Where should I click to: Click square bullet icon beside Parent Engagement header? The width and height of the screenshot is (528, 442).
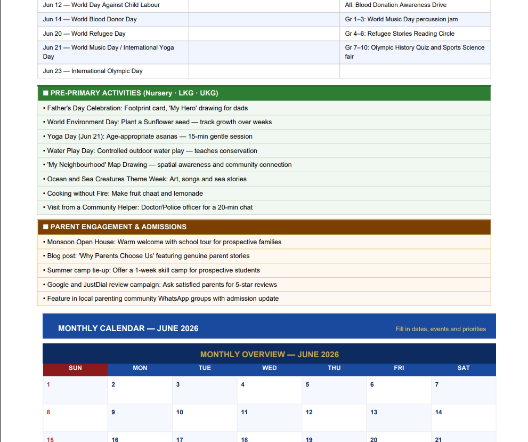[x=45, y=227]
